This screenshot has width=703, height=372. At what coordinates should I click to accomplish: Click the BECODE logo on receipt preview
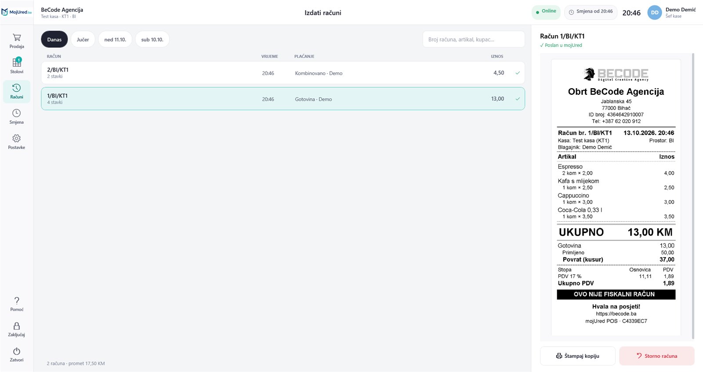pos(616,74)
